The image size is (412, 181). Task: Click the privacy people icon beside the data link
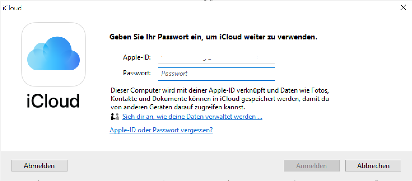115,117
